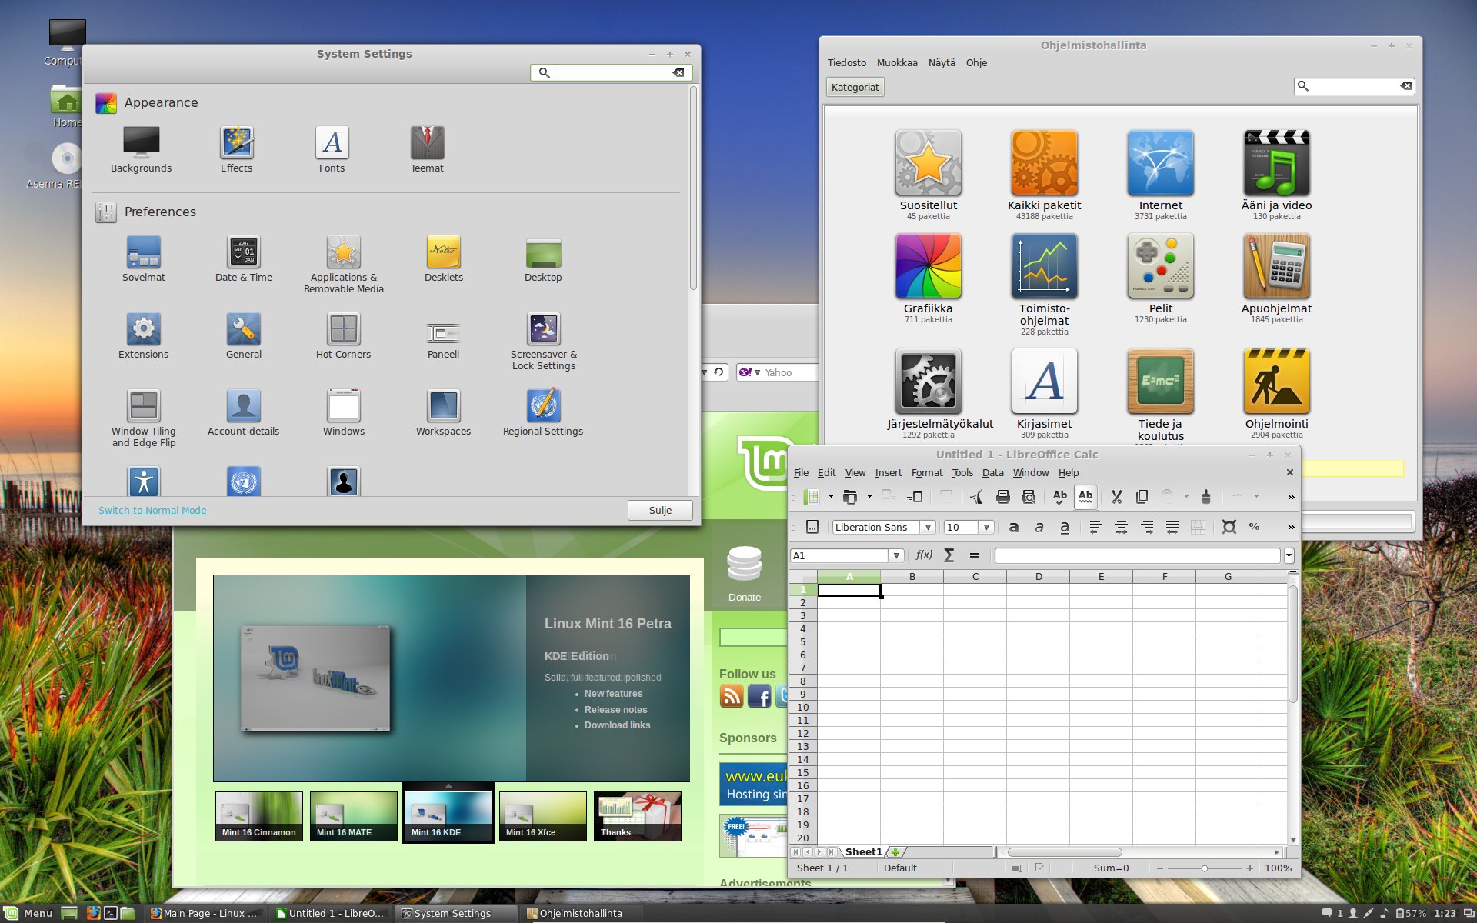Click Sulje button in System Settings
Image resolution: width=1477 pixels, height=923 pixels.
[660, 510]
